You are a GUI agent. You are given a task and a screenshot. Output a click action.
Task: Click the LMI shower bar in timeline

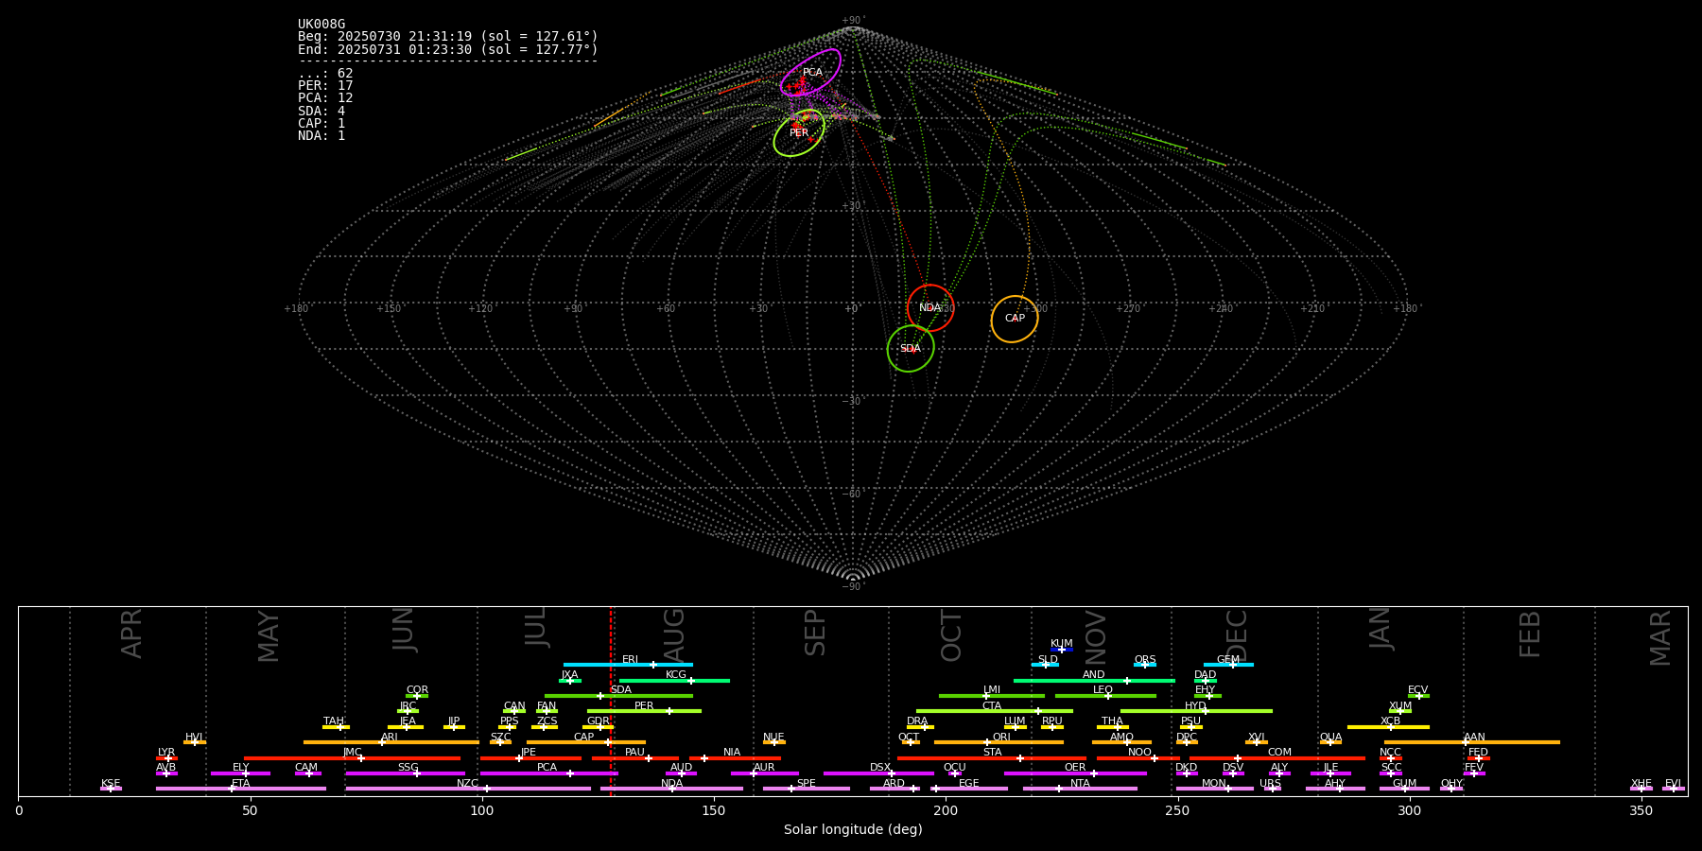[x=992, y=696]
